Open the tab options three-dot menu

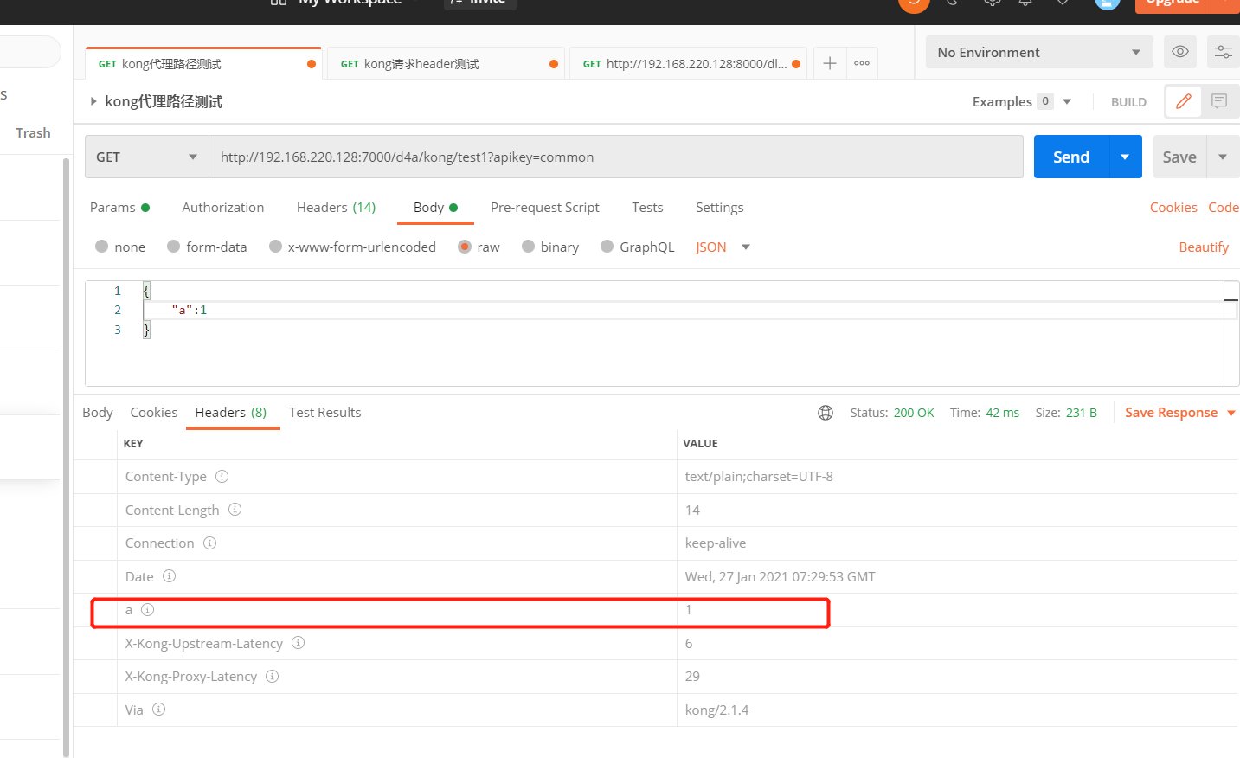point(862,63)
